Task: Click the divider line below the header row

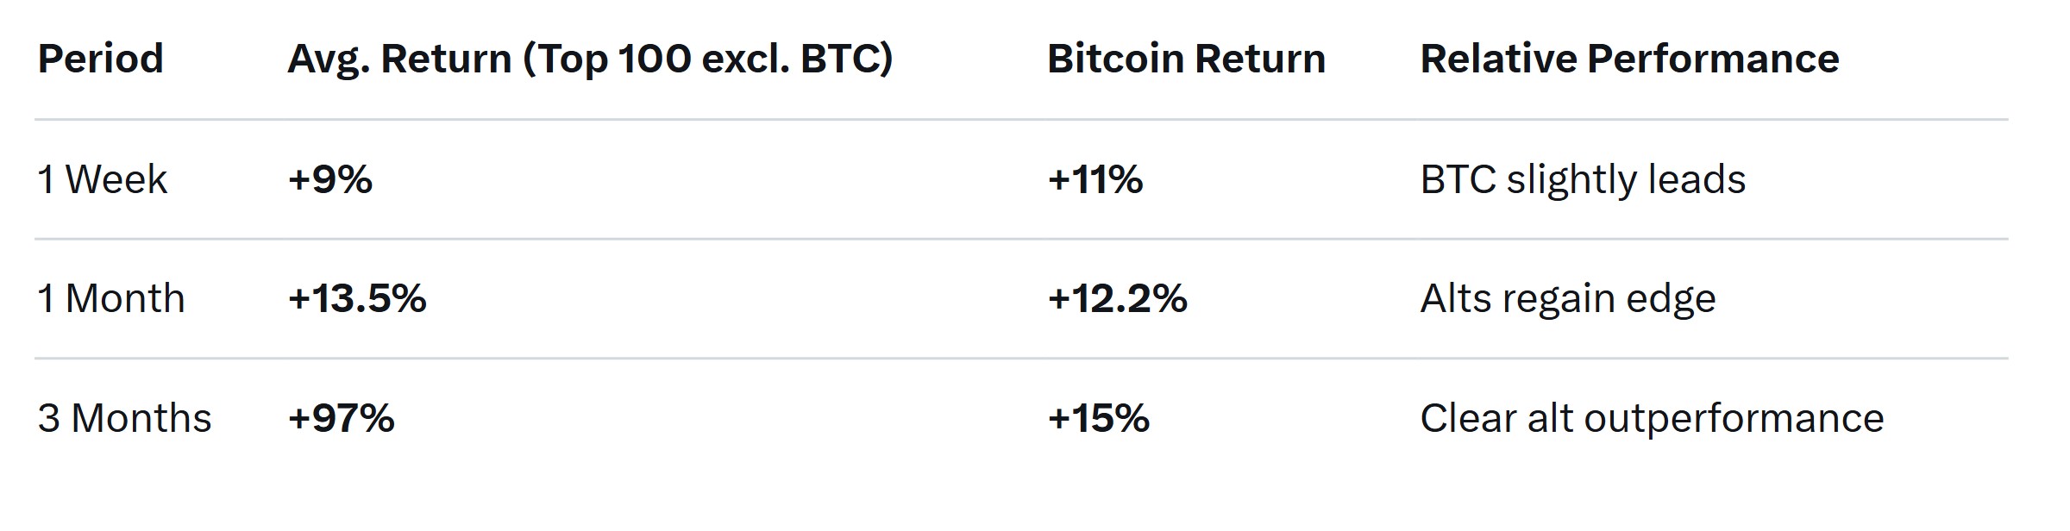Action: [x=1021, y=120]
